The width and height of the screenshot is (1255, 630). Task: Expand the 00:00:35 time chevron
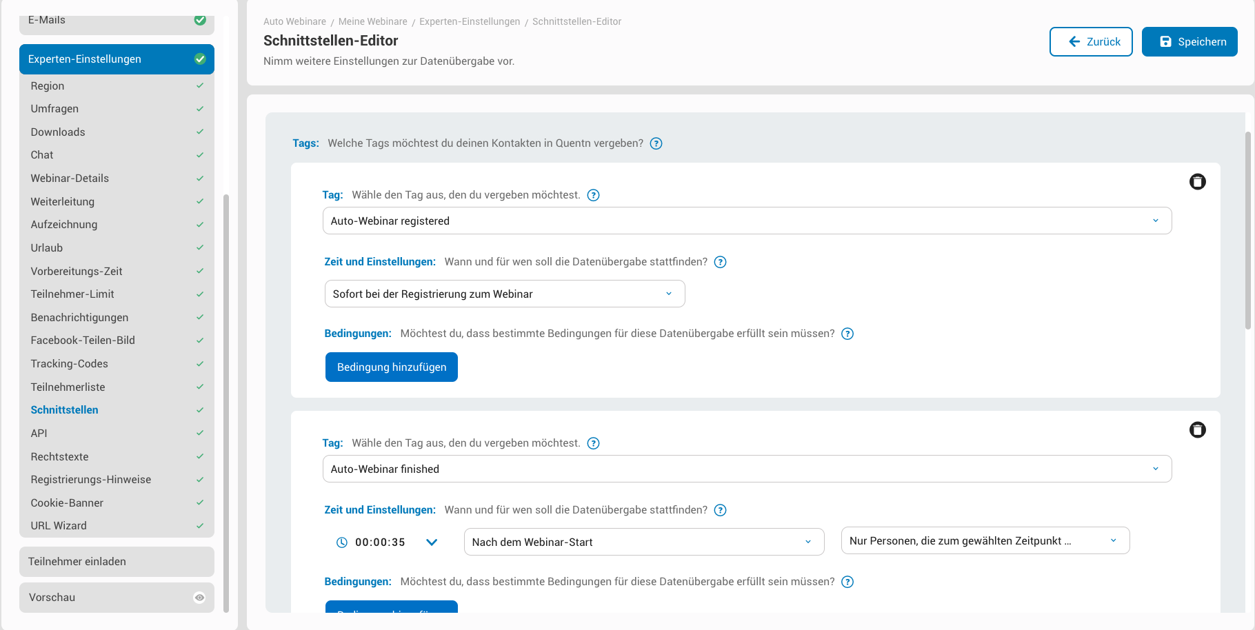432,542
